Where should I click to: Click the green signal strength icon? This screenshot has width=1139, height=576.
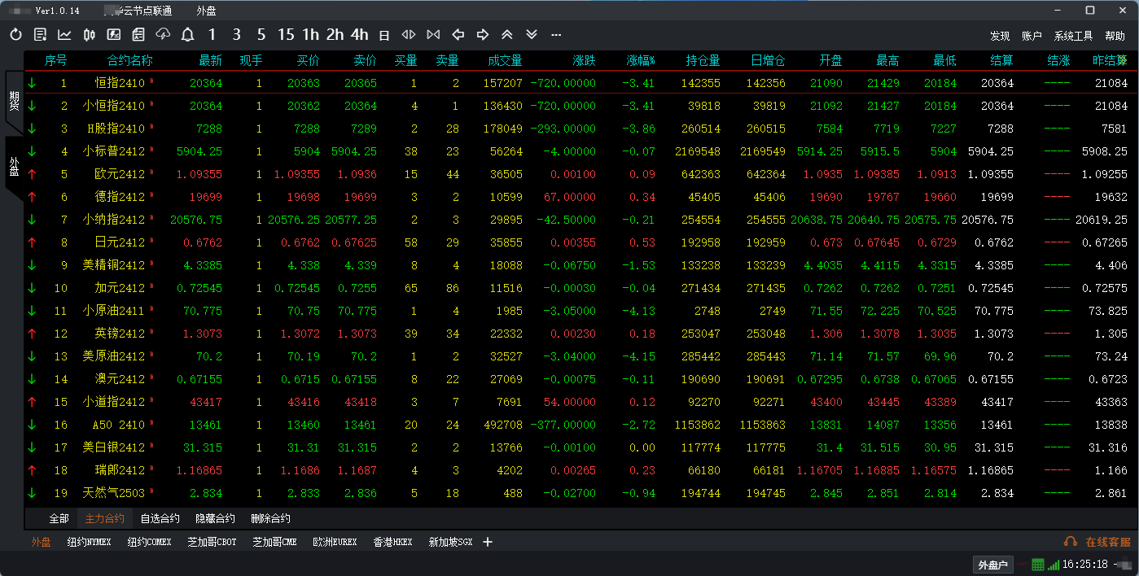[1054, 565]
